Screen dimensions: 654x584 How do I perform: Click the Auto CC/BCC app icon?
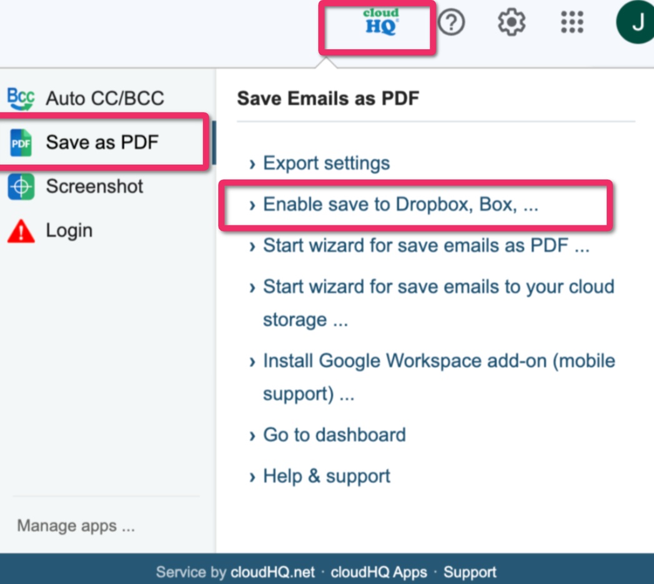[21, 99]
